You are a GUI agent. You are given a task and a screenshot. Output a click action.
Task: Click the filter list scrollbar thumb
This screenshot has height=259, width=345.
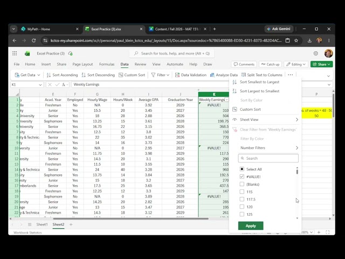pyautogui.click(x=297, y=172)
